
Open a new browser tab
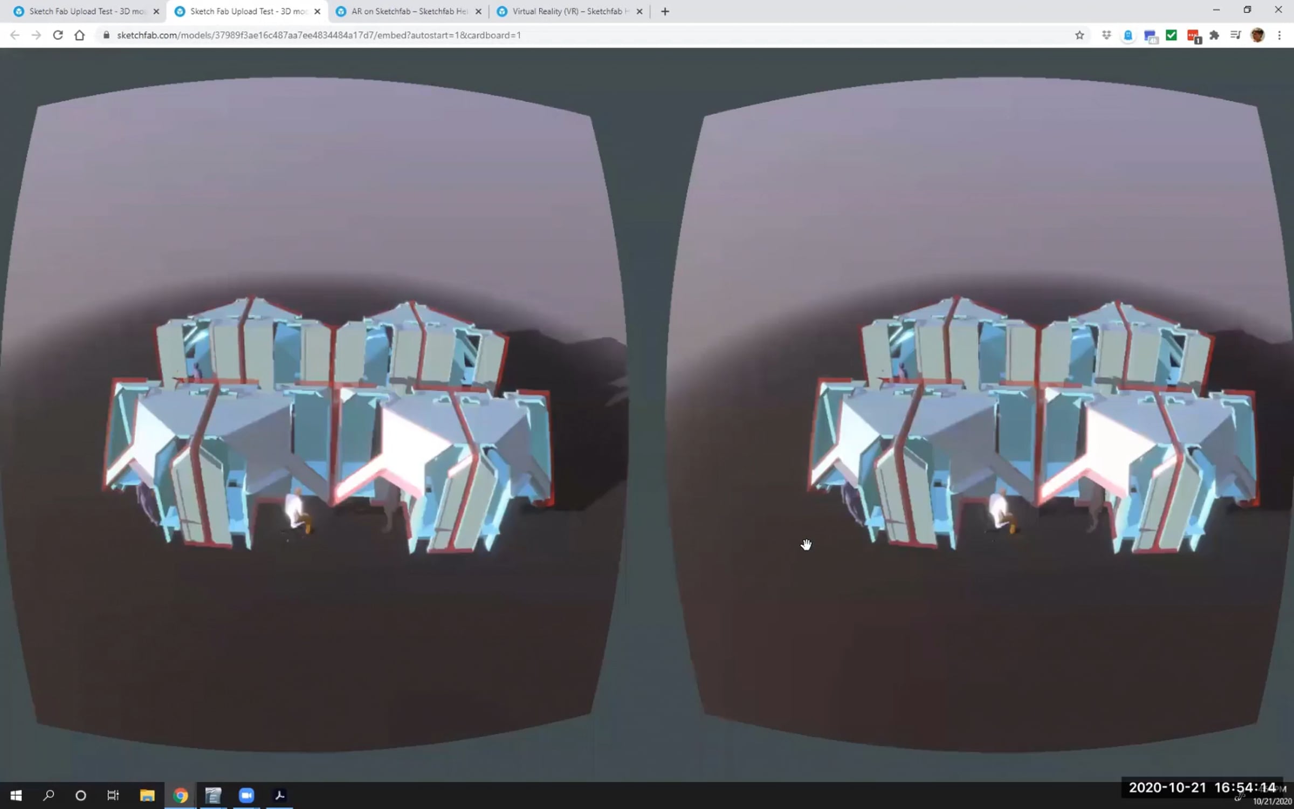point(665,11)
